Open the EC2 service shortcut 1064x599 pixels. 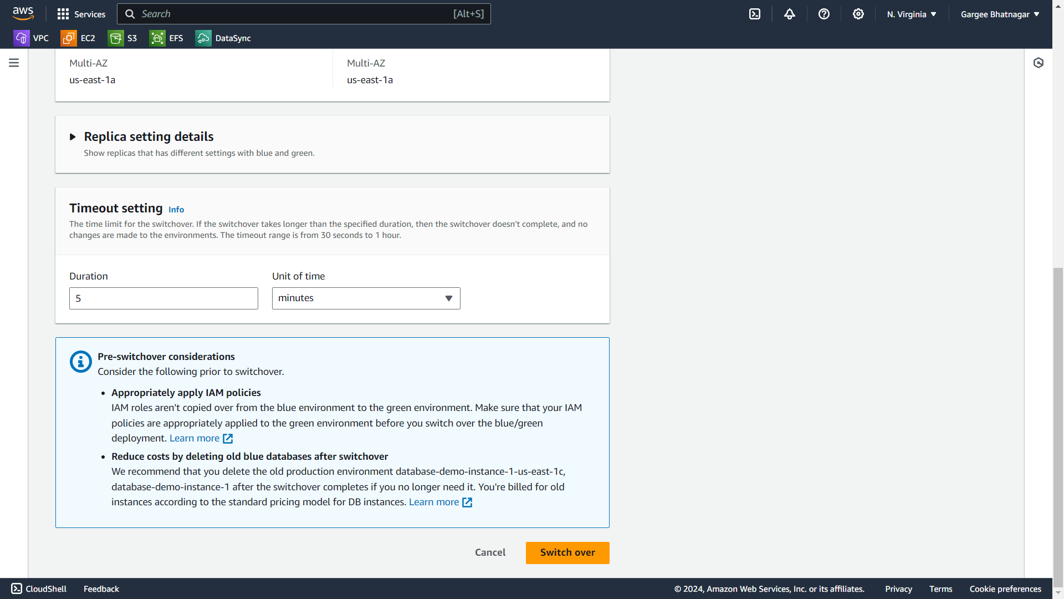coord(78,38)
